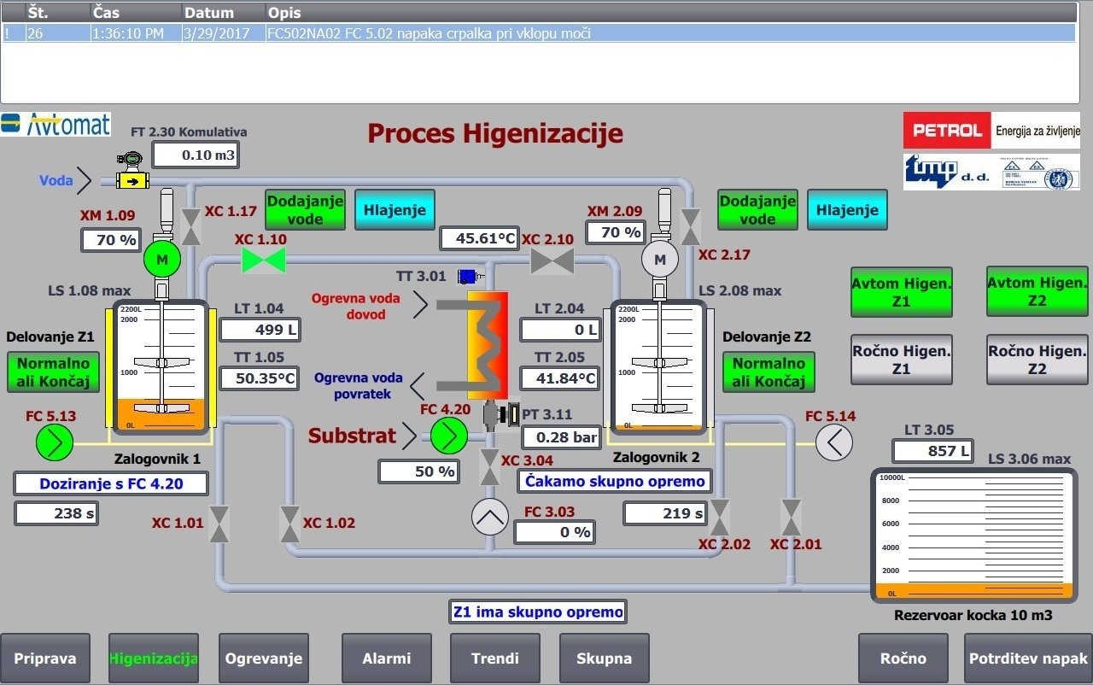Select the FC 5.14 pump symbol
This screenshot has height=685, width=1093.
pos(833,442)
